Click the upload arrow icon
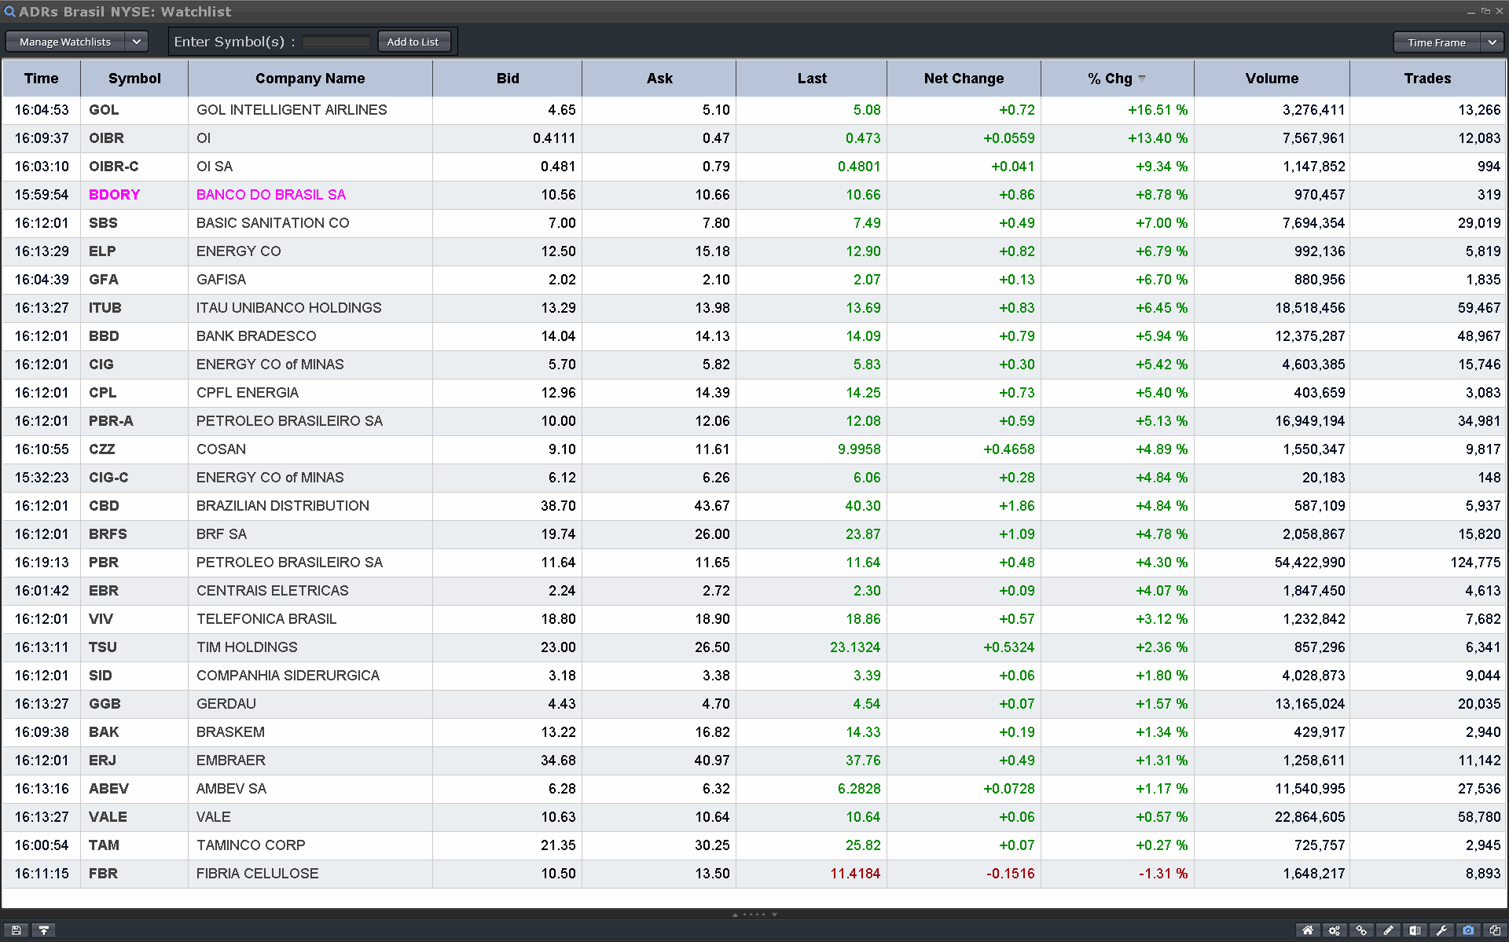This screenshot has height=942, width=1509. coord(44,930)
